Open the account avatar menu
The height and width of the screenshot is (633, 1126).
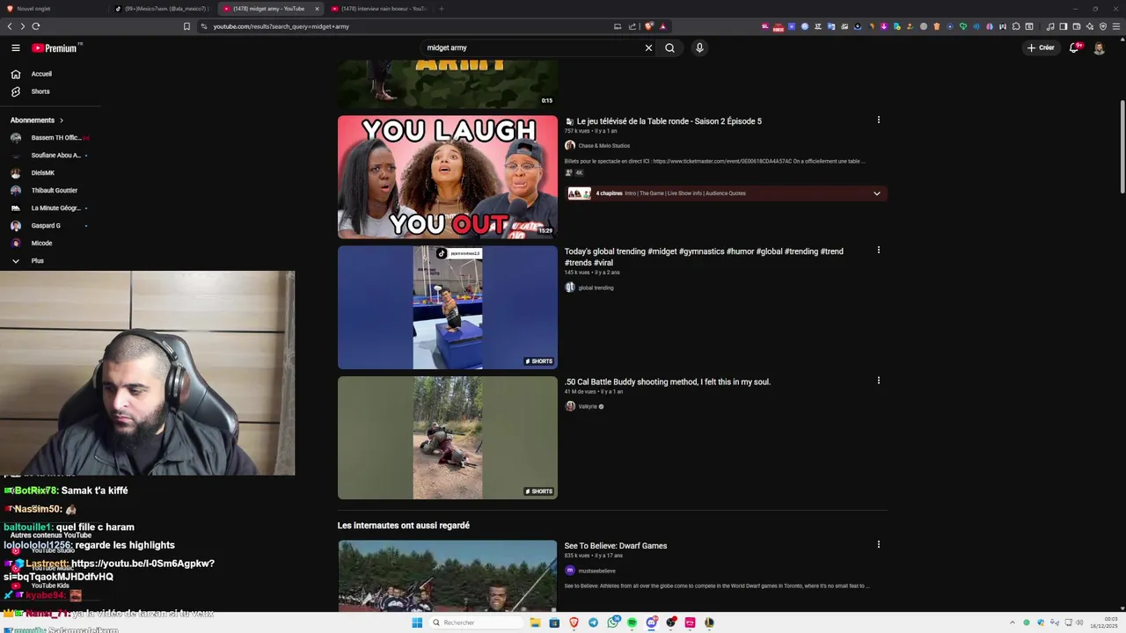click(x=1099, y=48)
